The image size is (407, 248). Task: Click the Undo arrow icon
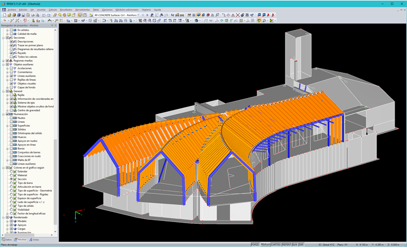click(x=44, y=15)
